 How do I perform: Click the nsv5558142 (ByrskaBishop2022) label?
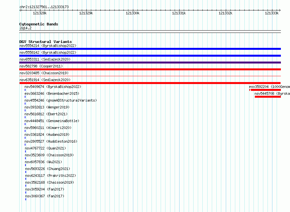(x=48, y=52)
